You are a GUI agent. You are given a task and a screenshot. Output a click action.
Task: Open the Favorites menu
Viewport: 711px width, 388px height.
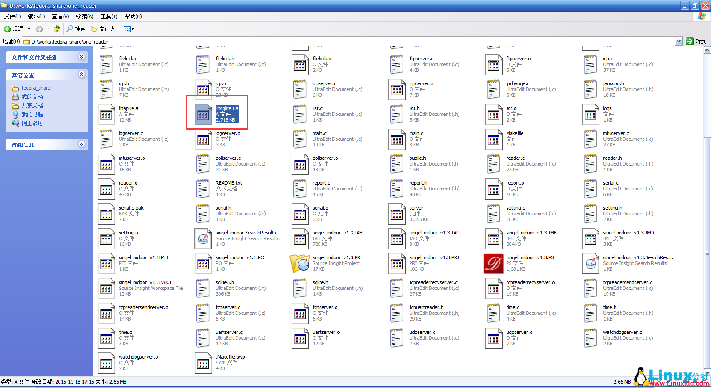point(84,16)
